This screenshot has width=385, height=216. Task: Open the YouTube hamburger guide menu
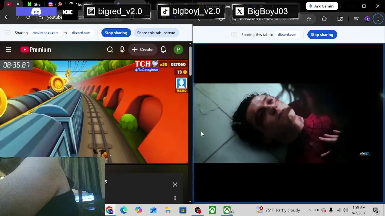click(8, 49)
